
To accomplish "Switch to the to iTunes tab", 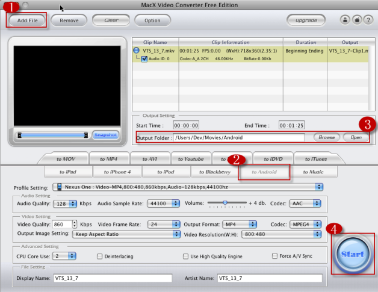I will [x=316, y=159].
